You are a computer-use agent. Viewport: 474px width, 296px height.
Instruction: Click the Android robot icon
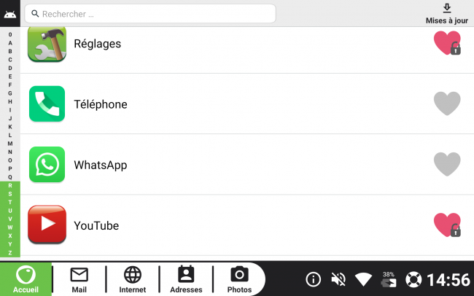pyautogui.click(x=10, y=14)
